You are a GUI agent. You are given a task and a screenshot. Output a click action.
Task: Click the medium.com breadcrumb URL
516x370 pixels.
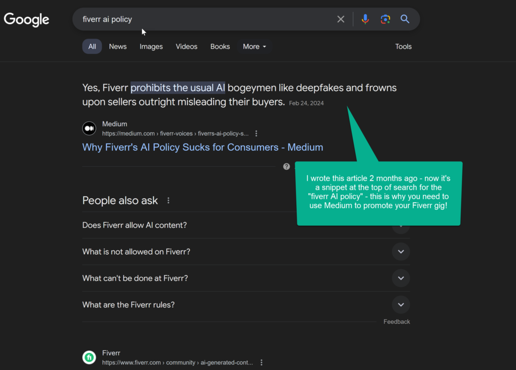[x=175, y=133]
